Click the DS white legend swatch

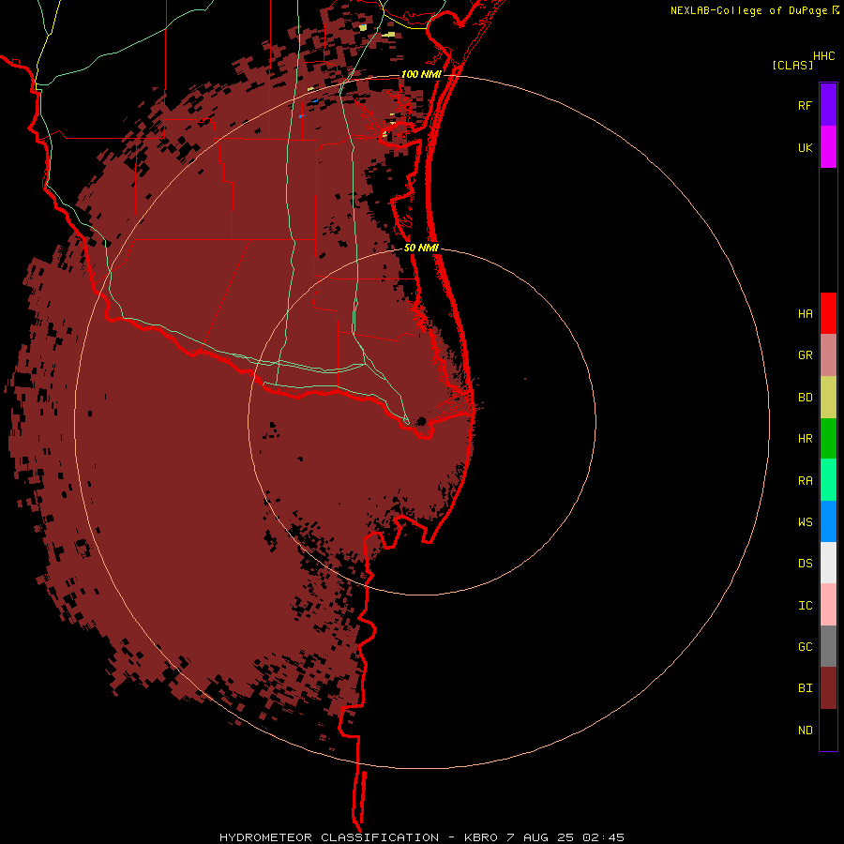(828, 563)
